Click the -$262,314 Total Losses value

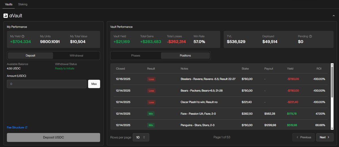pos(176,42)
